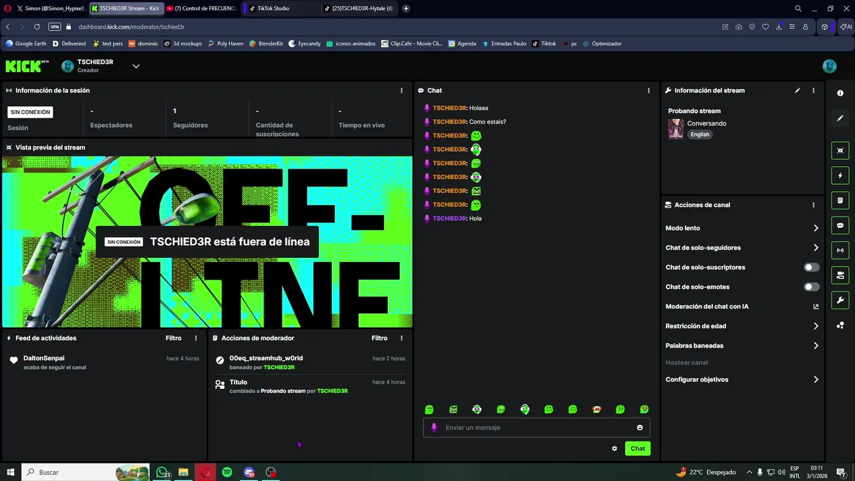Click the English language tag
The image size is (855, 481).
click(700, 134)
